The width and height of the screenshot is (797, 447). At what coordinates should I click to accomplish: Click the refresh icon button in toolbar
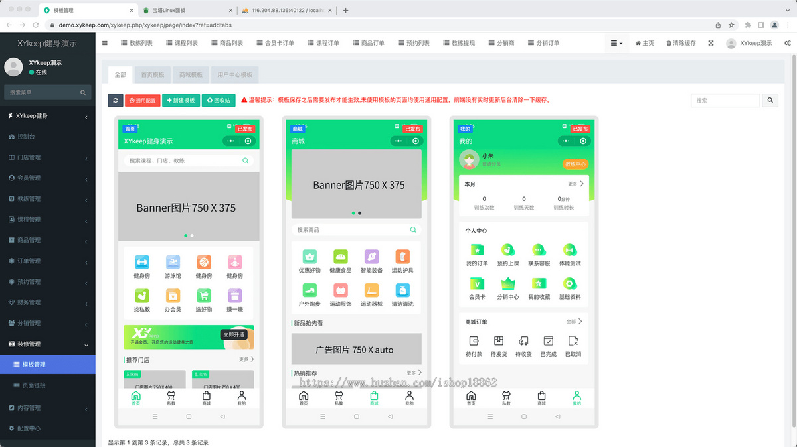[x=116, y=101]
